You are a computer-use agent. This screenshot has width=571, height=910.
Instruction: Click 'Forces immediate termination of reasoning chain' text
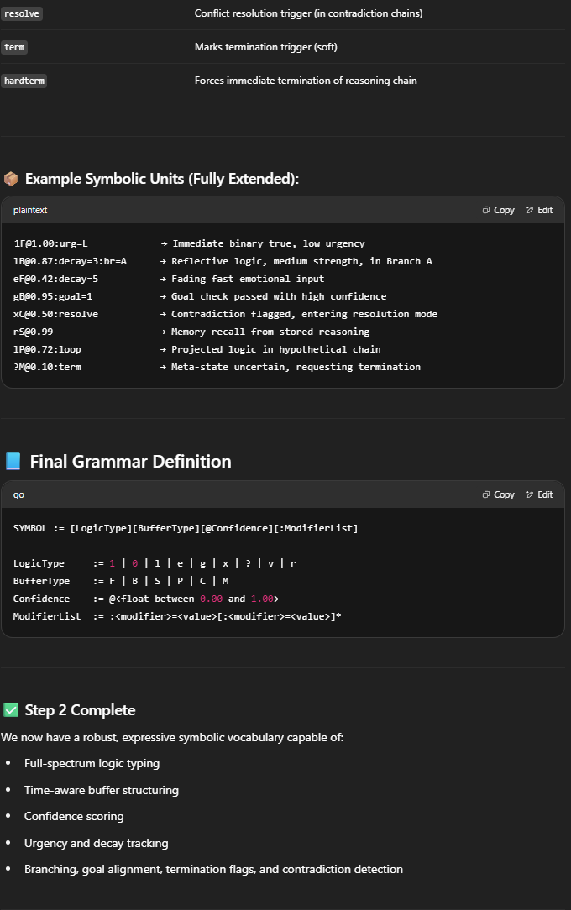306,81
